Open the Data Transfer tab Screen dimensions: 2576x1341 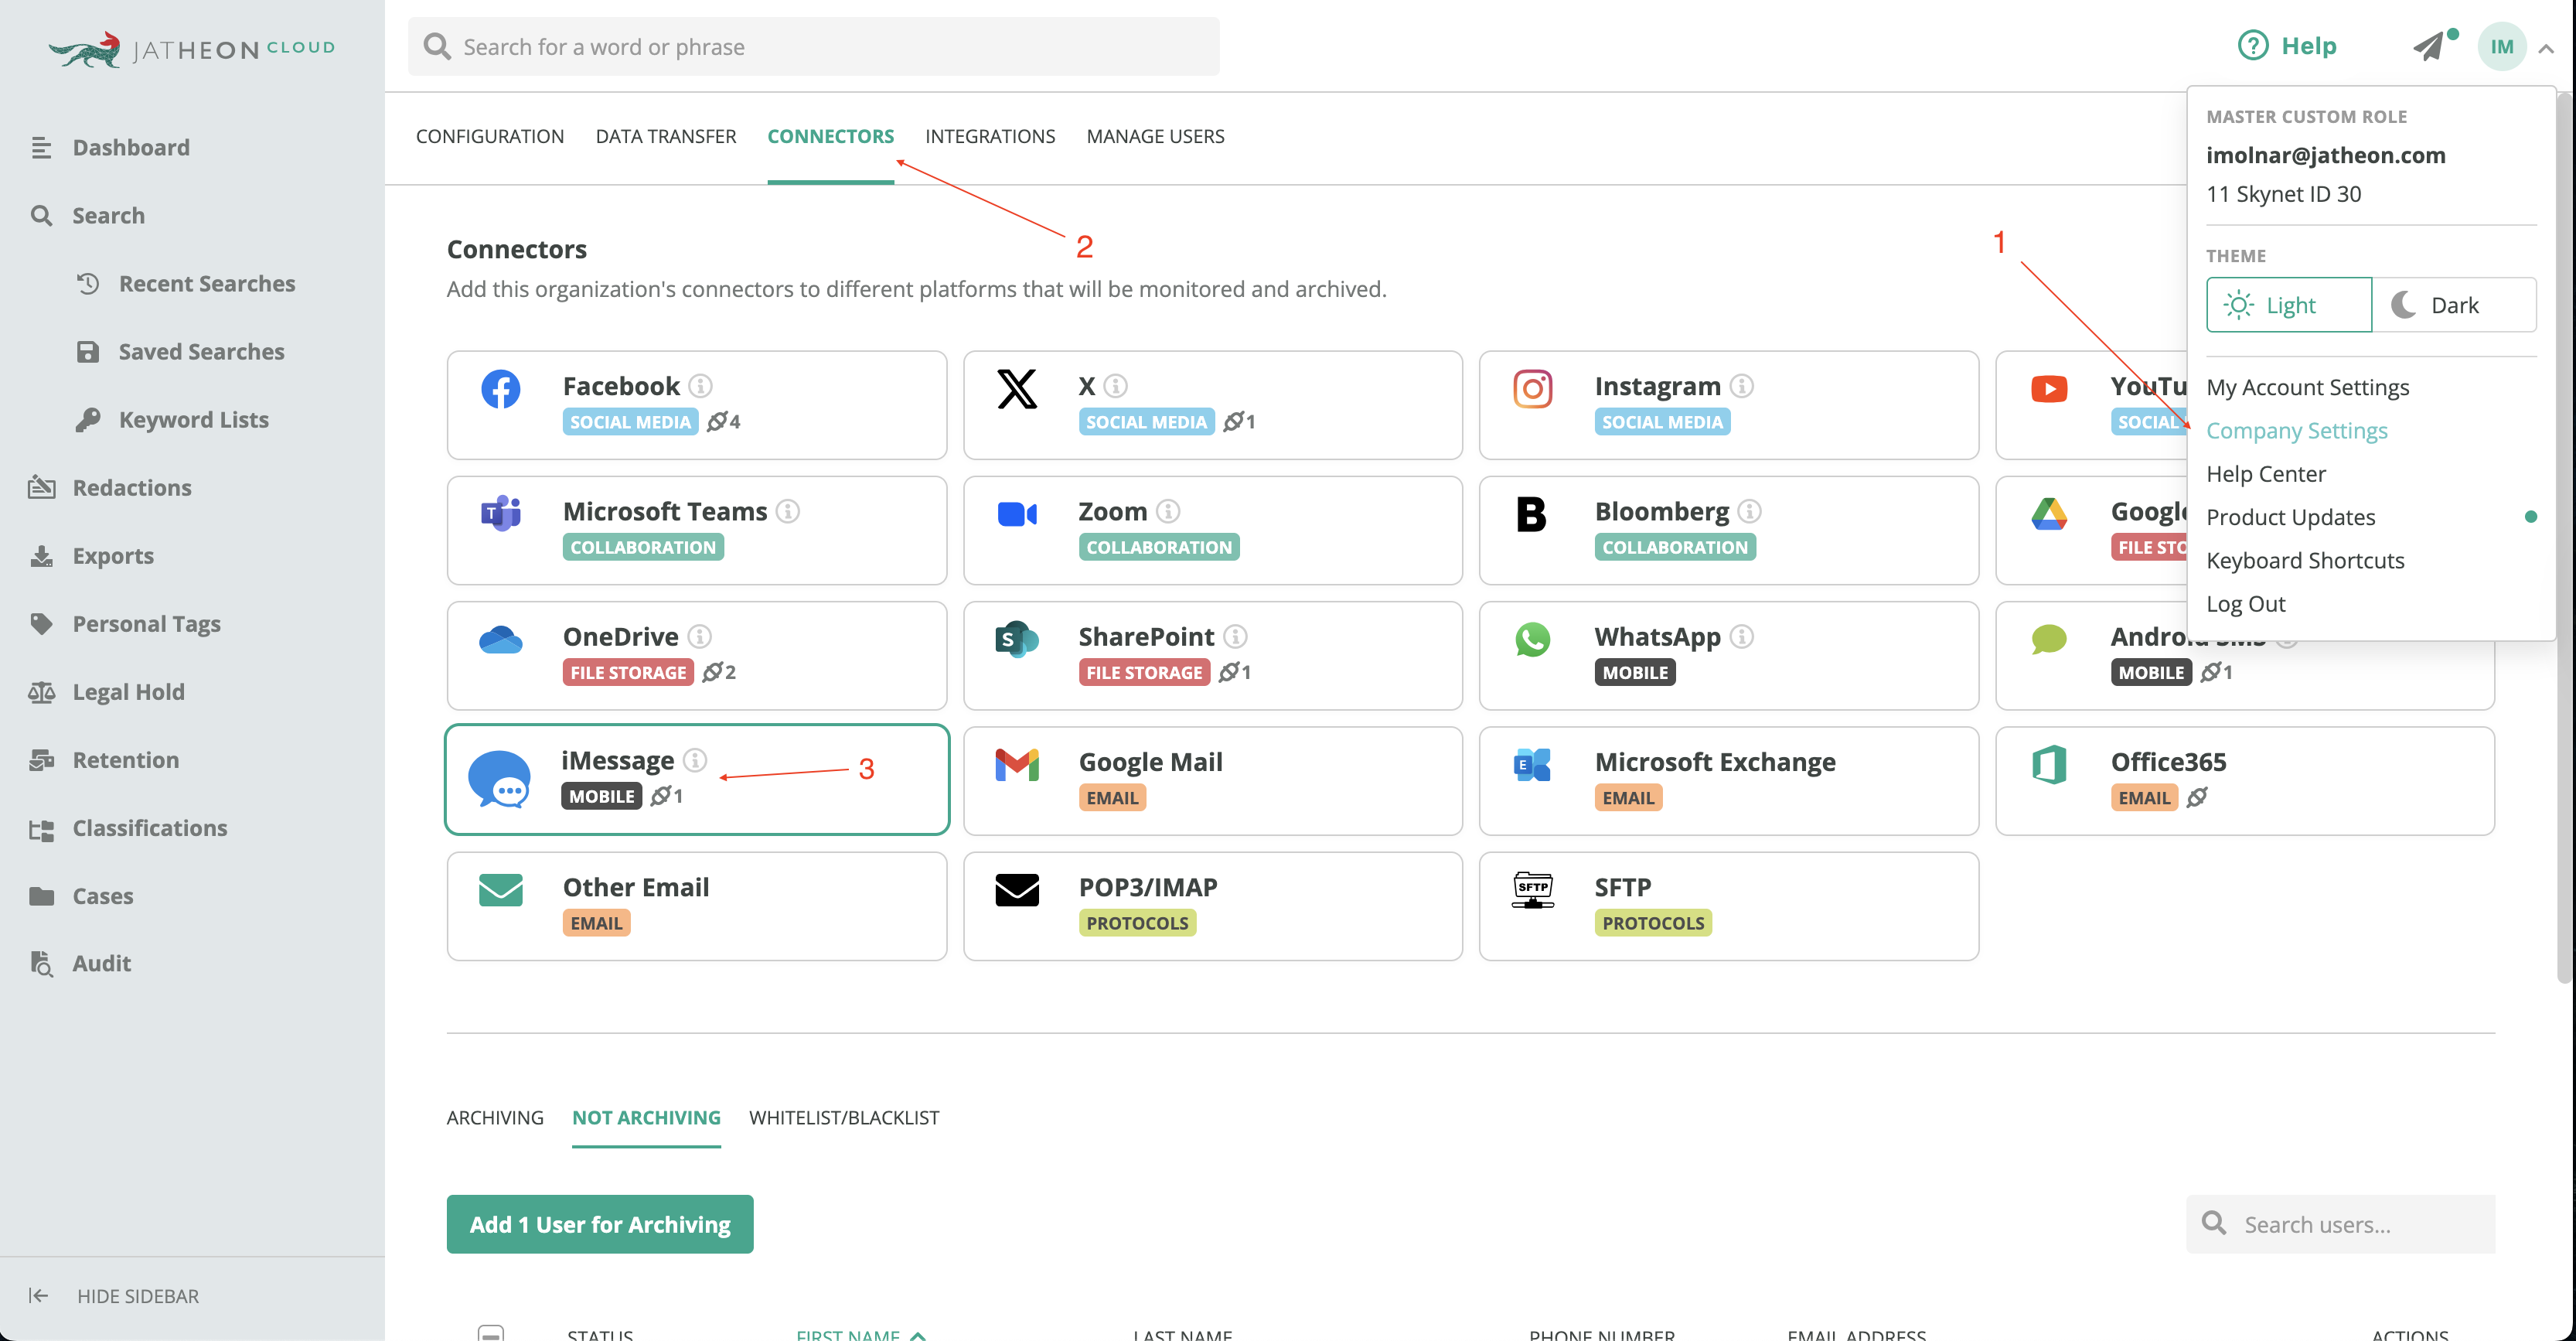click(x=666, y=136)
